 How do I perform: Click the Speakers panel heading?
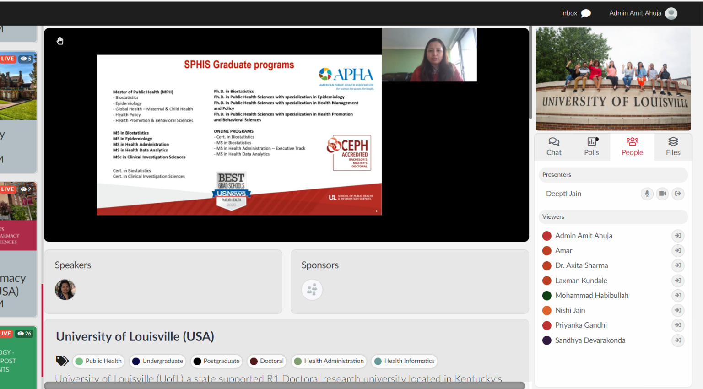click(73, 265)
